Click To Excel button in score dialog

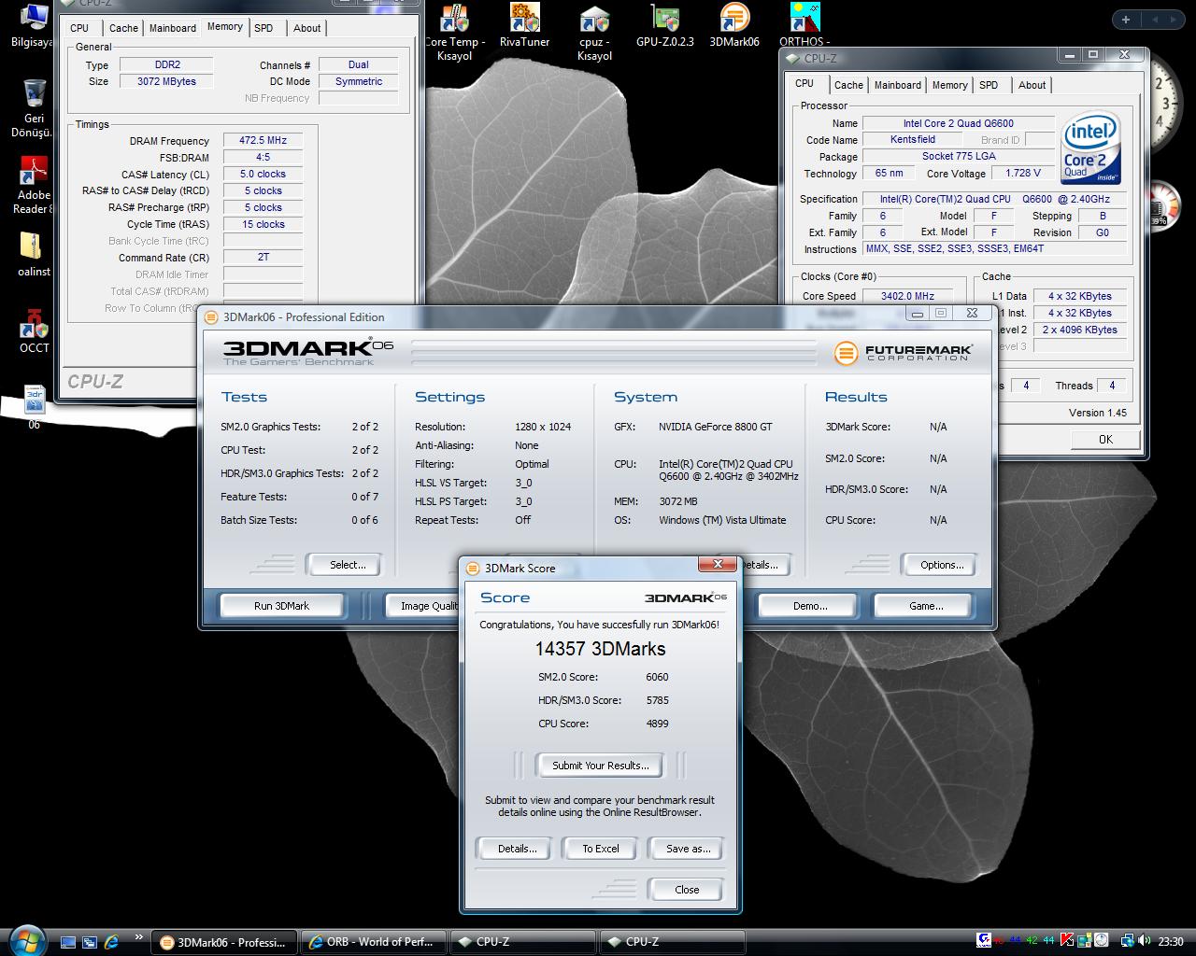[601, 849]
